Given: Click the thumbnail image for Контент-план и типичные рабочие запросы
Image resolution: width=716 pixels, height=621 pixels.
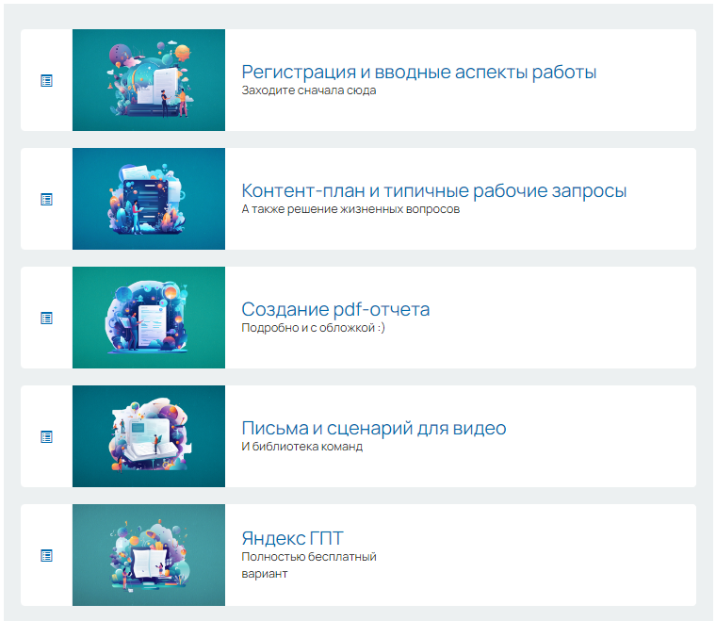Looking at the screenshot, I should click(149, 199).
